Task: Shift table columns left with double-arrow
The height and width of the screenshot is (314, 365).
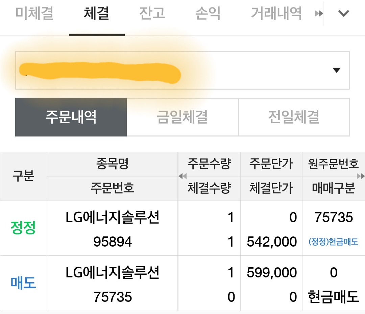Action: coord(183,176)
